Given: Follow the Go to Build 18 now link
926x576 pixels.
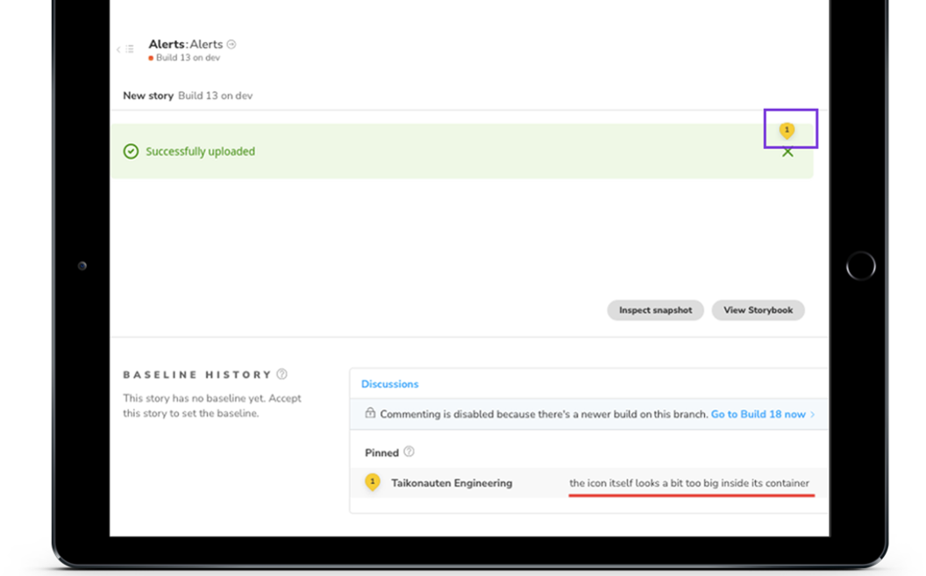Looking at the screenshot, I should tap(758, 414).
